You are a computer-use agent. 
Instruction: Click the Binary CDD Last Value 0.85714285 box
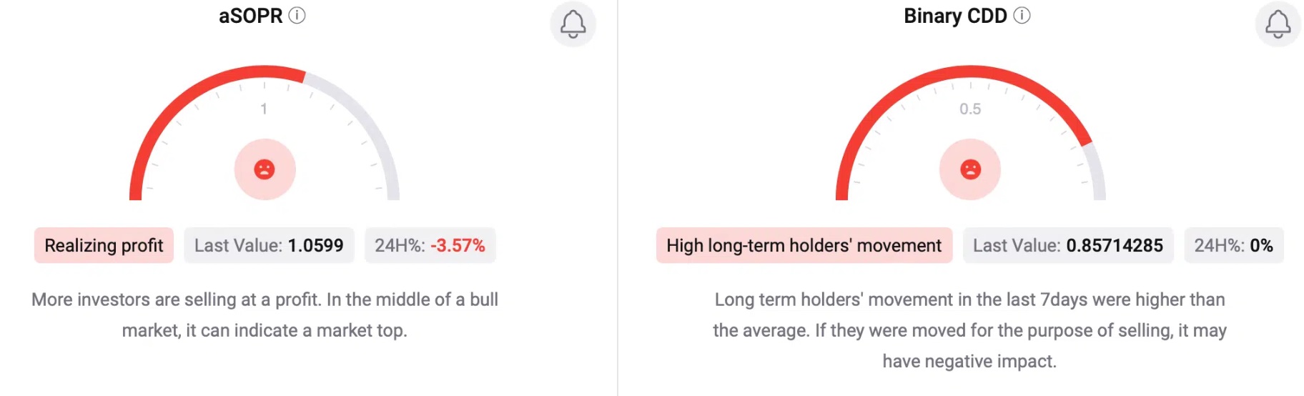1068,245
